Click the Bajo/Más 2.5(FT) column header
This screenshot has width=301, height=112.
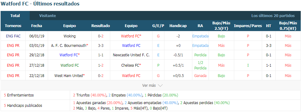point(221,26)
